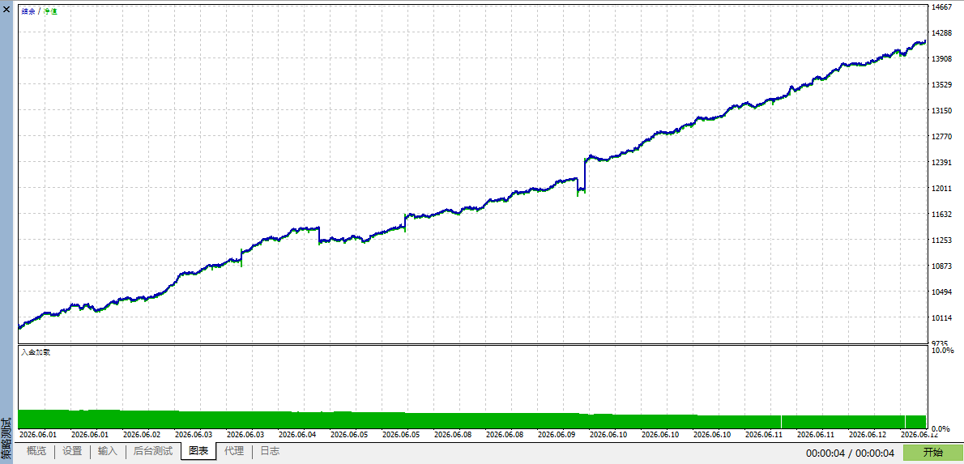Click the 00:00:04 / 00:00:04 timer

tap(850, 453)
